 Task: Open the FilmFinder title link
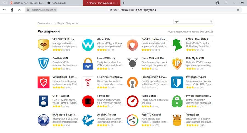click(103, 96)
